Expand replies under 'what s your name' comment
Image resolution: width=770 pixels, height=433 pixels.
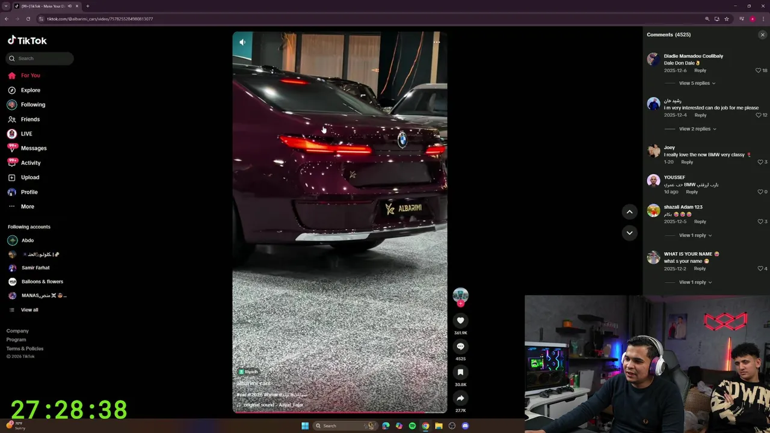(695, 282)
